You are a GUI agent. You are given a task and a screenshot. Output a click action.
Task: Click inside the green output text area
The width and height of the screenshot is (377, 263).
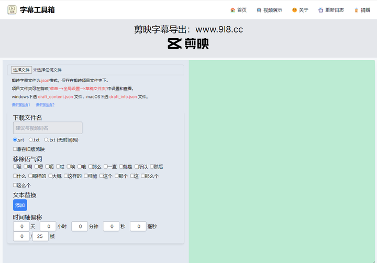pyautogui.click(x=282, y=161)
